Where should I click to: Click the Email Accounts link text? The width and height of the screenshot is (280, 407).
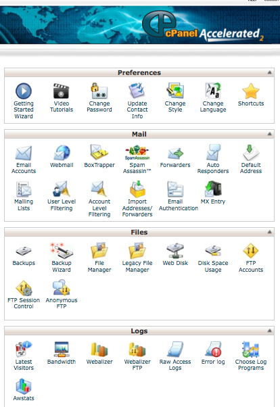[x=24, y=168]
